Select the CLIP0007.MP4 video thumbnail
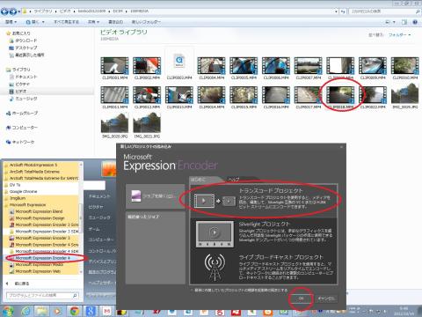This screenshot has width=422, height=317. pyautogui.click(x=308, y=65)
